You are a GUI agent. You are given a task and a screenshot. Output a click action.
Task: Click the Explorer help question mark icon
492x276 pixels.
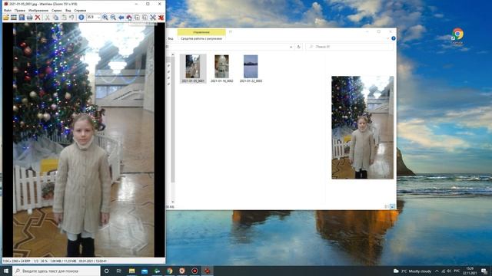(x=394, y=38)
